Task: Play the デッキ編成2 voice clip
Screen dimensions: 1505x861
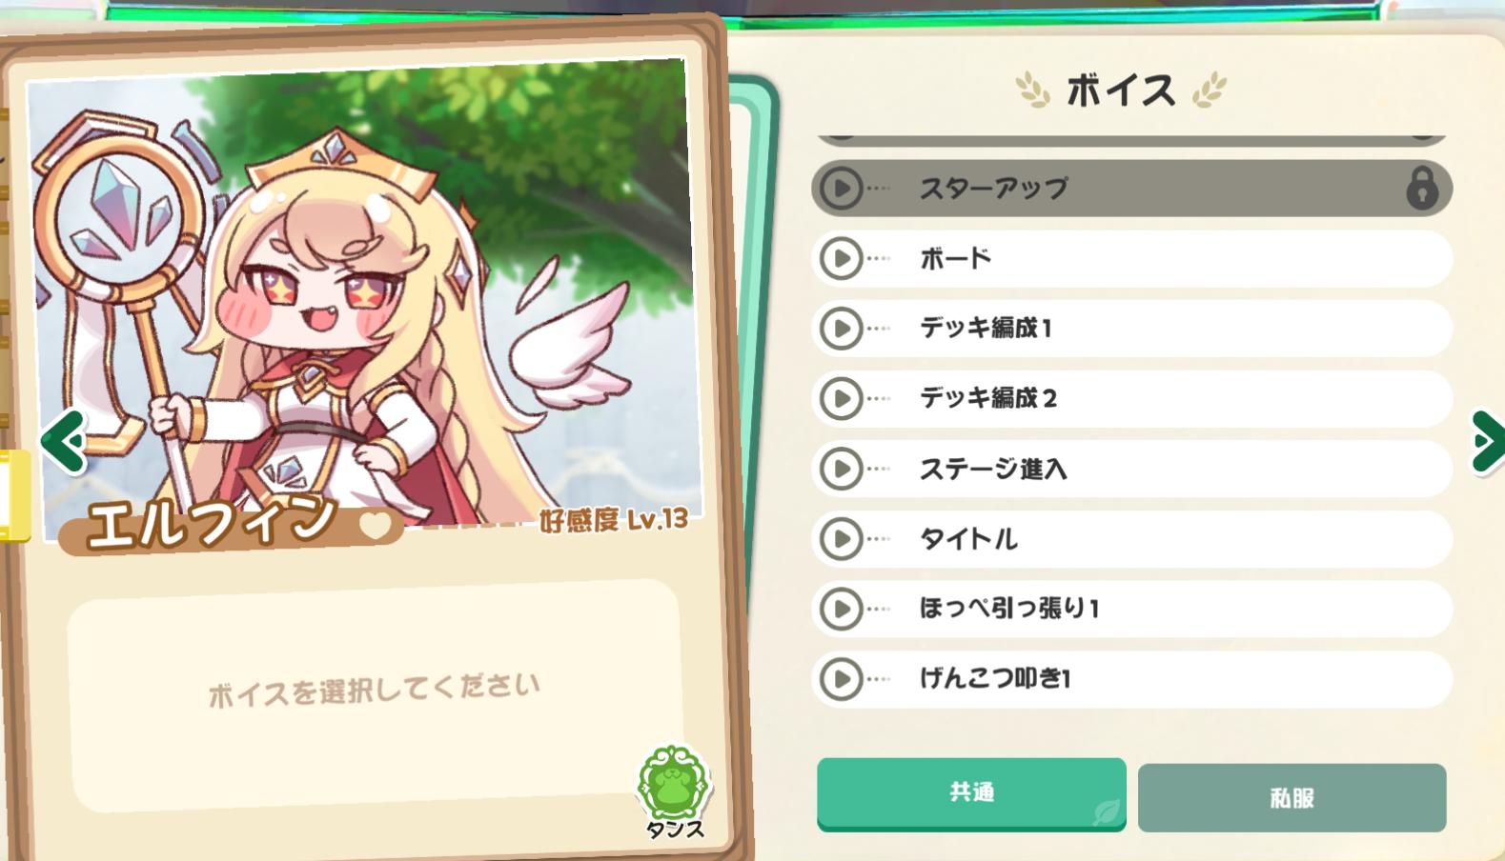Action: coord(841,399)
